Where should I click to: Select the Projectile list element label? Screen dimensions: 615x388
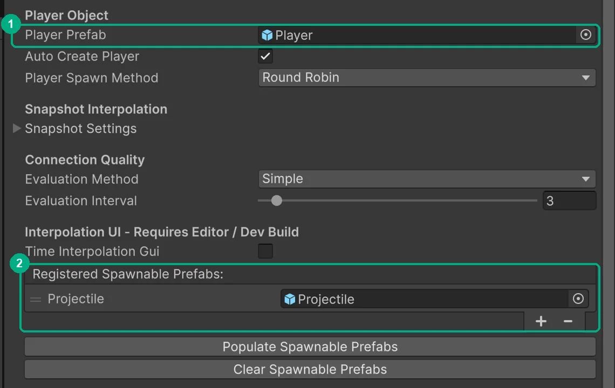[x=76, y=299]
